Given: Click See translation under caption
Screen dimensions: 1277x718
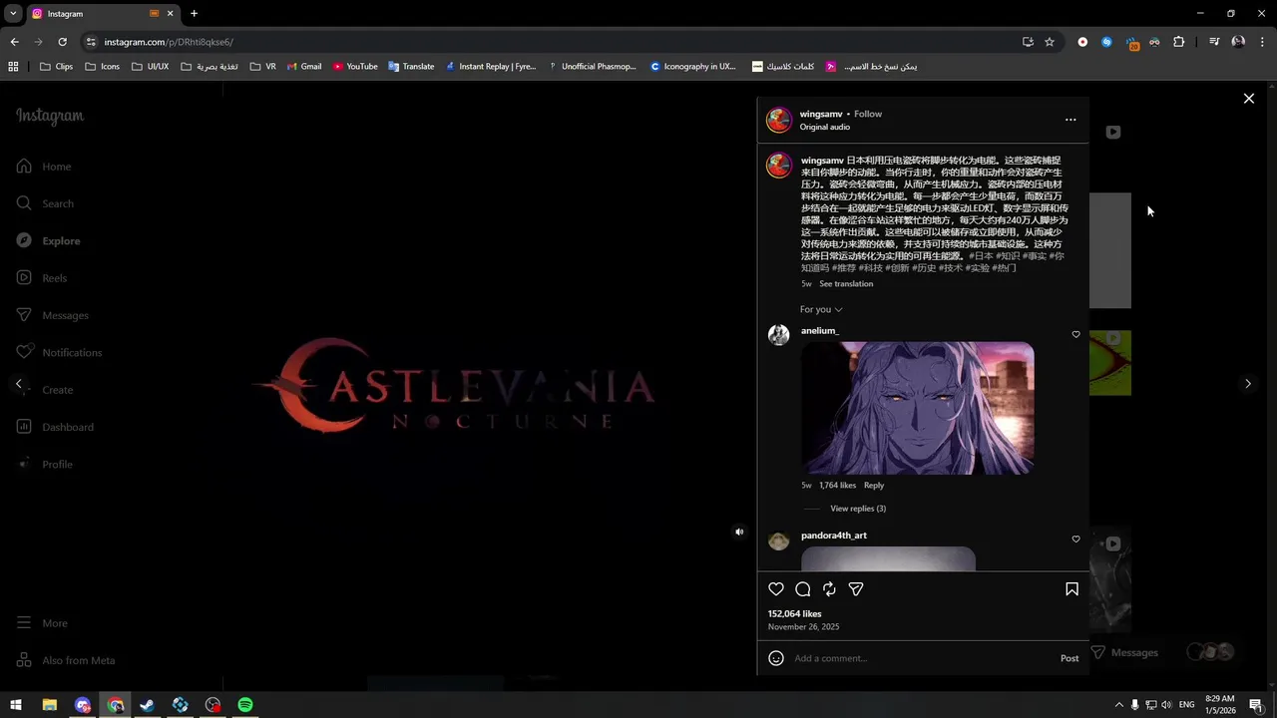Looking at the screenshot, I should (846, 284).
